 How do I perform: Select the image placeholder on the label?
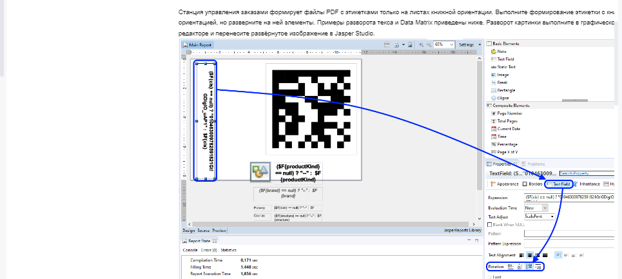pyautogui.click(x=260, y=171)
